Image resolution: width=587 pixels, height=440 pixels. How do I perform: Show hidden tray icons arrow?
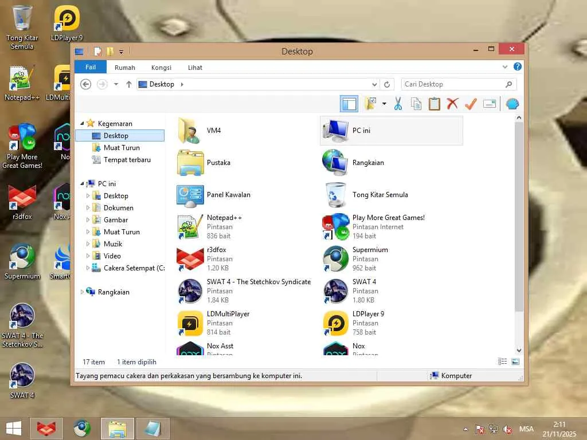[465, 429]
